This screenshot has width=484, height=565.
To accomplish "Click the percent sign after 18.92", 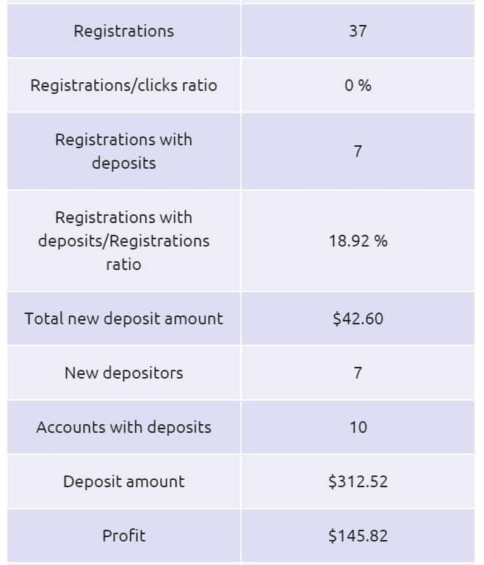I will click(x=380, y=241).
